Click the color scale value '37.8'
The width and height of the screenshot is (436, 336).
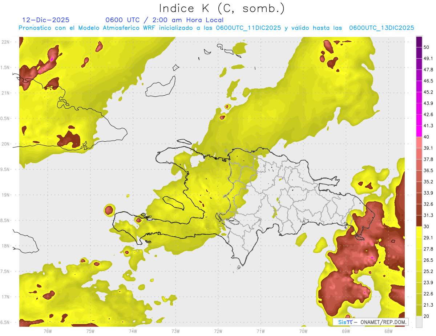pos(428,159)
